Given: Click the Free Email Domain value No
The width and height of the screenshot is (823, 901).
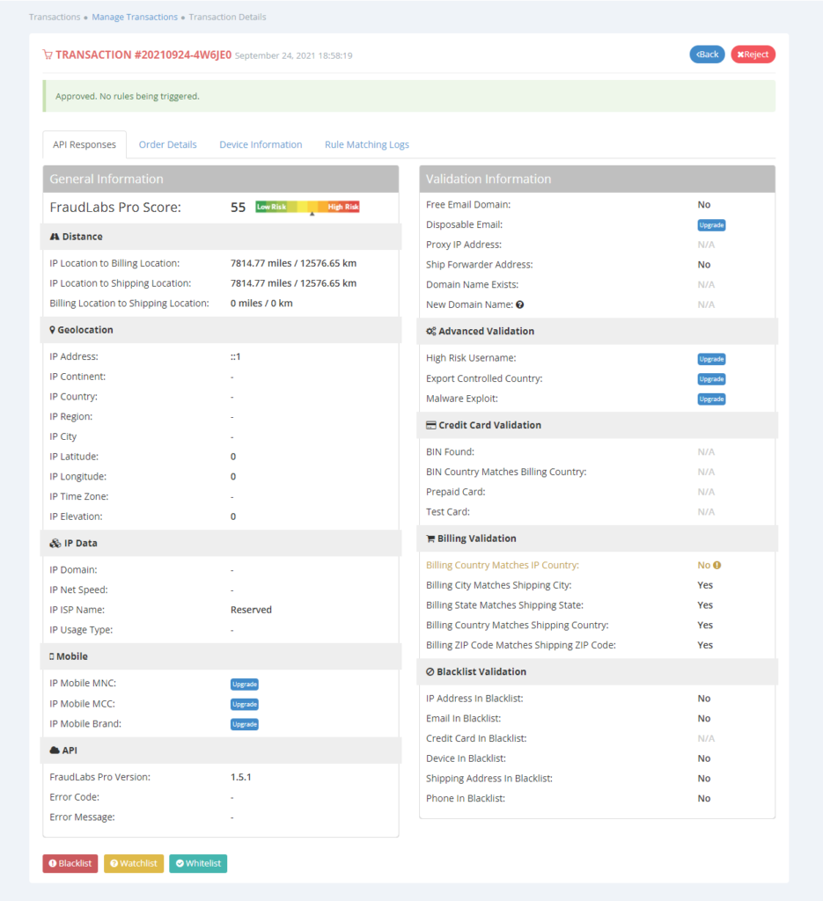Looking at the screenshot, I should pos(704,205).
